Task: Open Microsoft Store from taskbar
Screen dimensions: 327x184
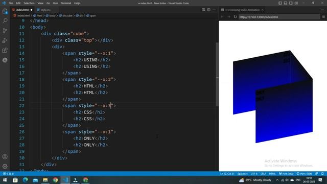Action: pos(15,180)
